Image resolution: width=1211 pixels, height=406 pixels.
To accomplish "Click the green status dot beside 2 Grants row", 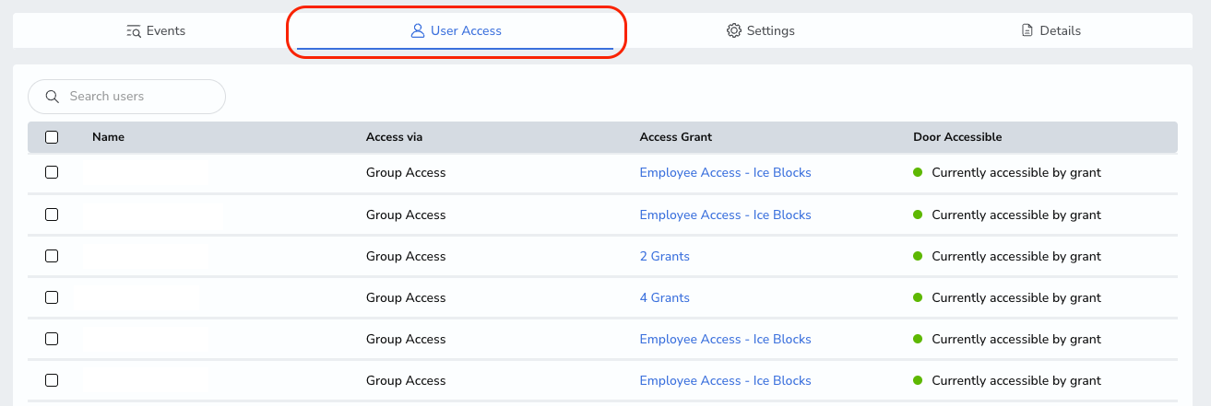I will [918, 256].
